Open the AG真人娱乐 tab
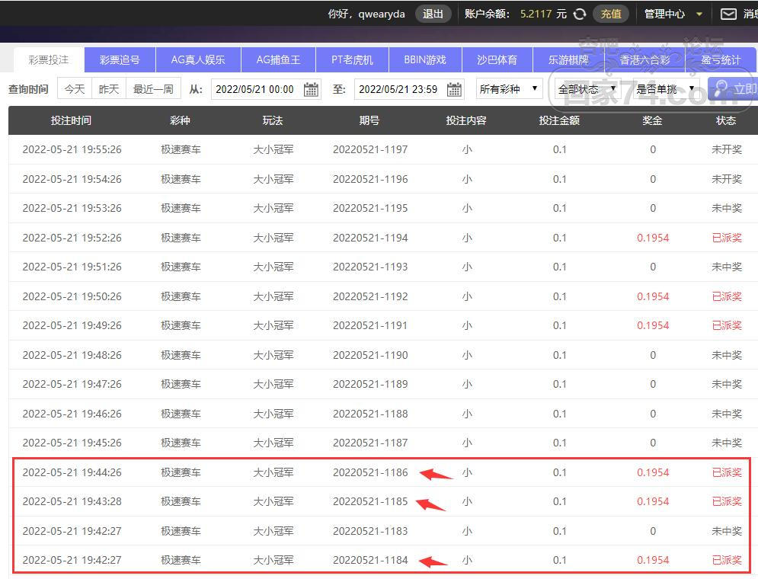Viewport: 758px width, 579px height. [198, 59]
